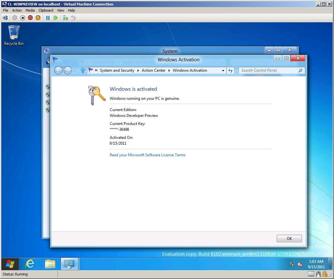The image size is (334, 279).
Task: Read your Microsoft Software License Terms link
Action: pyautogui.click(x=148, y=155)
